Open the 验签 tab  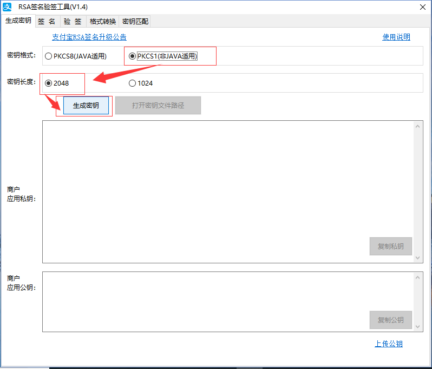(x=73, y=22)
